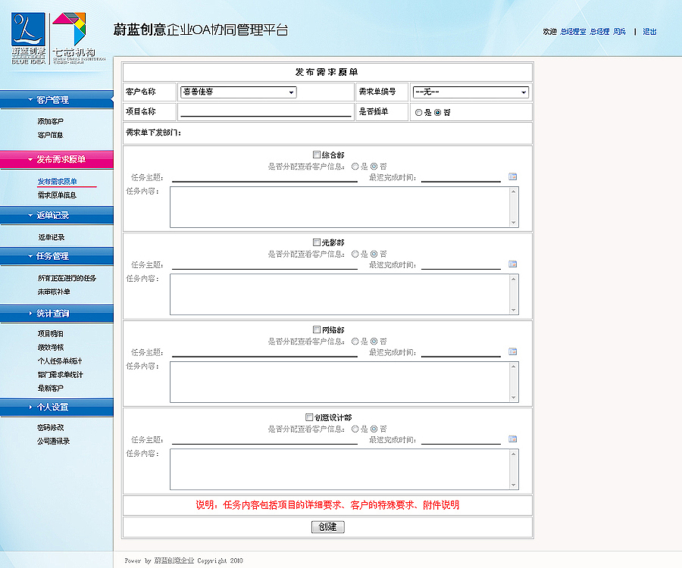Check the 综合部 department checkbox
This screenshot has width=682, height=568.
click(317, 154)
